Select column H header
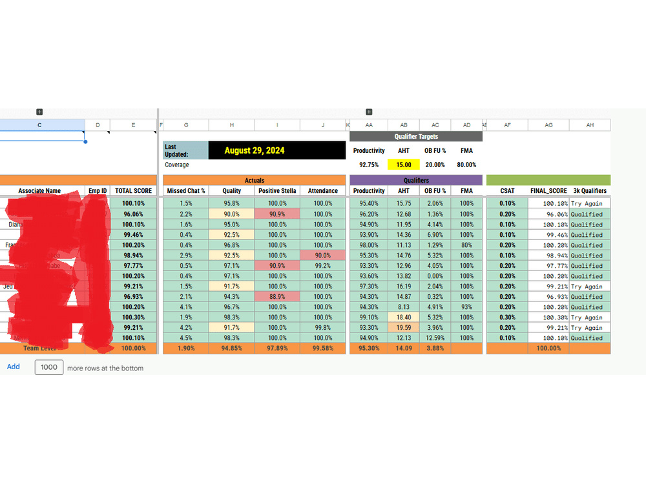Image resolution: width=646 pixels, height=484 pixels. 231,125
